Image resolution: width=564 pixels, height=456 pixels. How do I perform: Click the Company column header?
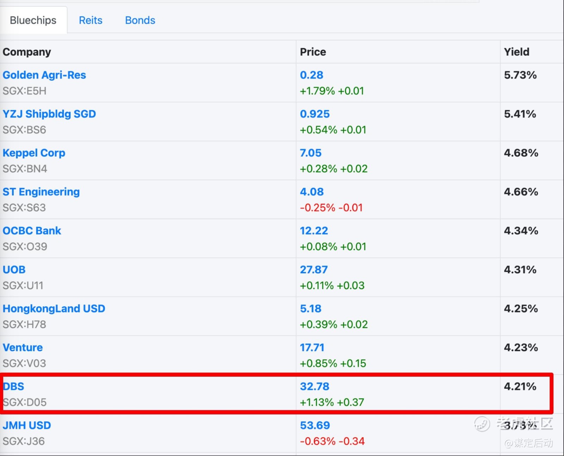click(x=27, y=52)
